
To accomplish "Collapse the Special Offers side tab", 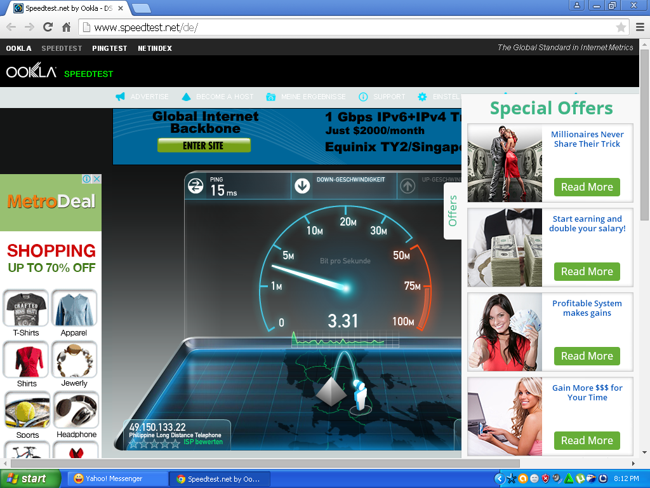I will point(453,211).
